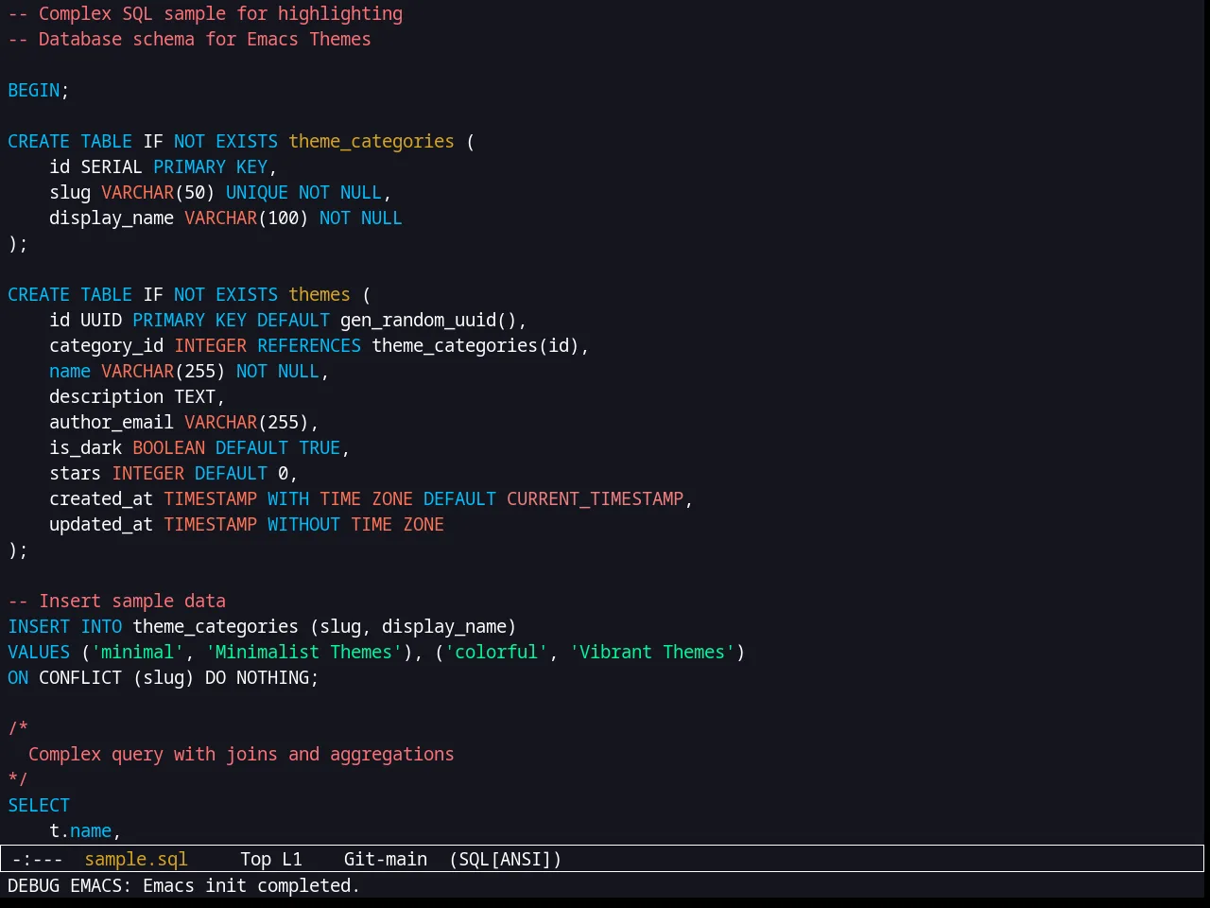Viewport: 1210px width, 908px height.
Task: Click TRUE on the is_dark line
Action: (320, 447)
